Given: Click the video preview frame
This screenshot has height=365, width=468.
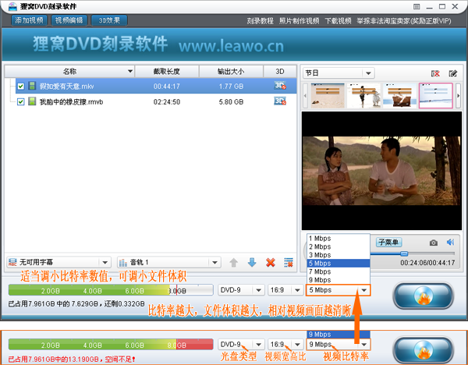Looking at the screenshot, I should tap(381, 171).
